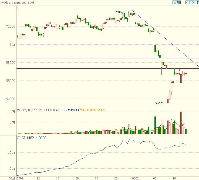Click the 20 date label on time axis
Screen dimensions: 199x180
point(77,178)
